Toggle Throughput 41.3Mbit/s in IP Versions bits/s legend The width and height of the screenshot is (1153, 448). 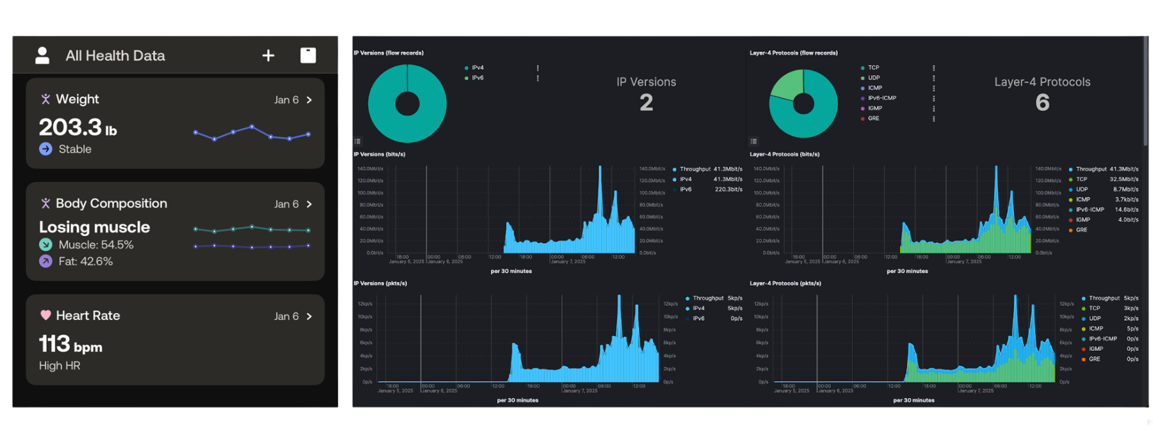[x=707, y=170]
